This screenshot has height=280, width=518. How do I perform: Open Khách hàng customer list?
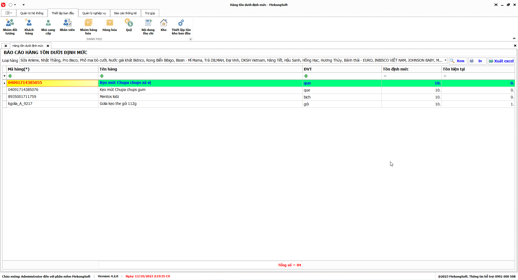tap(29, 27)
